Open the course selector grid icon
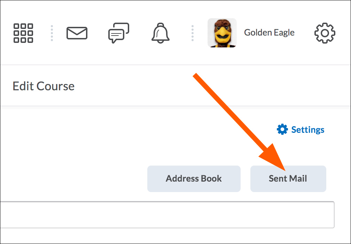This screenshot has width=351, height=244. [23, 33]
